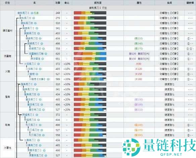Image resolution: width=196 pixels, height=158 pixels.
Task: Open info icon in the 496 attack +20% row
Action: pos(42,105)
